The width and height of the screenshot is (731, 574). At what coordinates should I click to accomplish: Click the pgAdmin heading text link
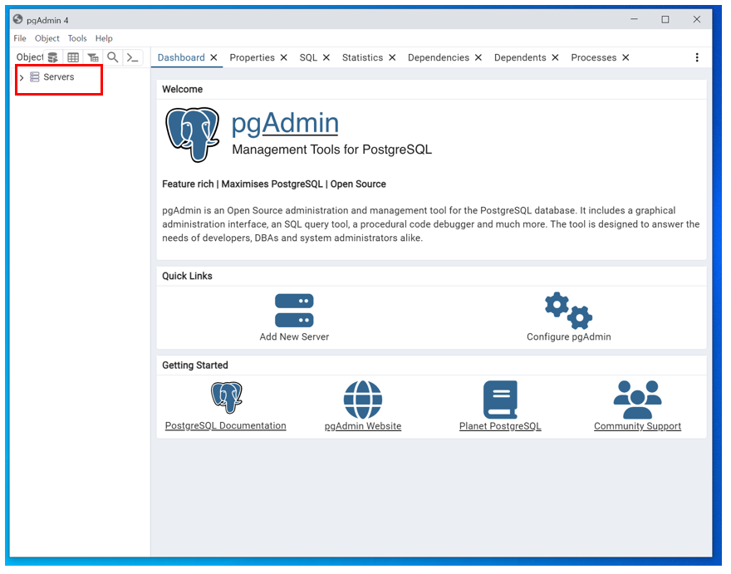pyautogui.click(x=286, y=123)
